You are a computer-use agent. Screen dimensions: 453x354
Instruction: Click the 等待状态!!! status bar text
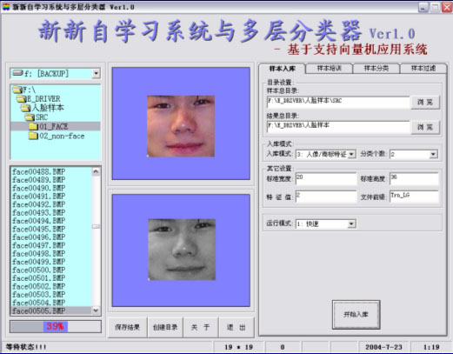pyautogui.click(x=26, y=347)
